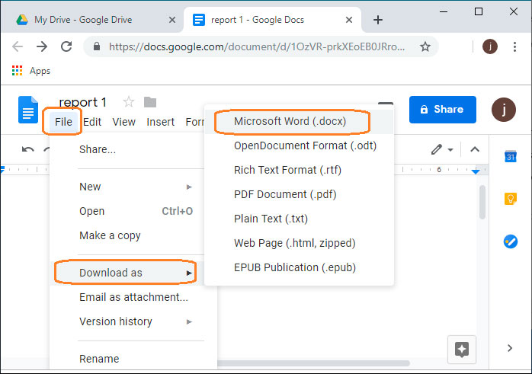
Task: Star the report 1 document
Action: click(129, 102)
